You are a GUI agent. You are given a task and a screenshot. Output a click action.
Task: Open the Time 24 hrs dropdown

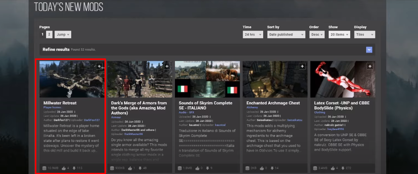tap(253, 35)
